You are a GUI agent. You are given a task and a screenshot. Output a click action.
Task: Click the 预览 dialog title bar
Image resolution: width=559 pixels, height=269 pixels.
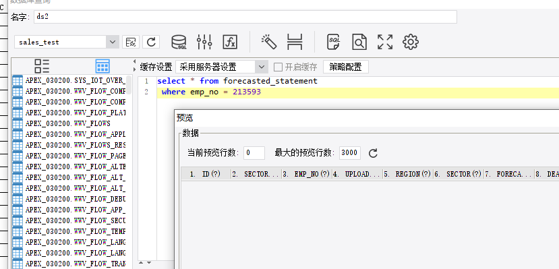pyautogui.click(x=367, y=118)
